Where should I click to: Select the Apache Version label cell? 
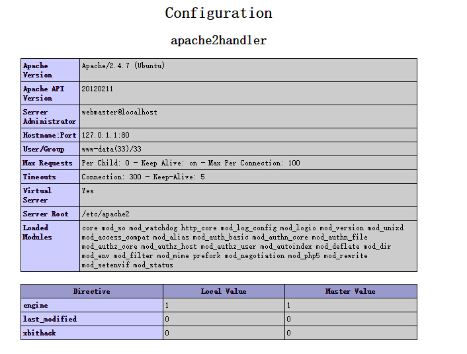[x=50, y=70]
